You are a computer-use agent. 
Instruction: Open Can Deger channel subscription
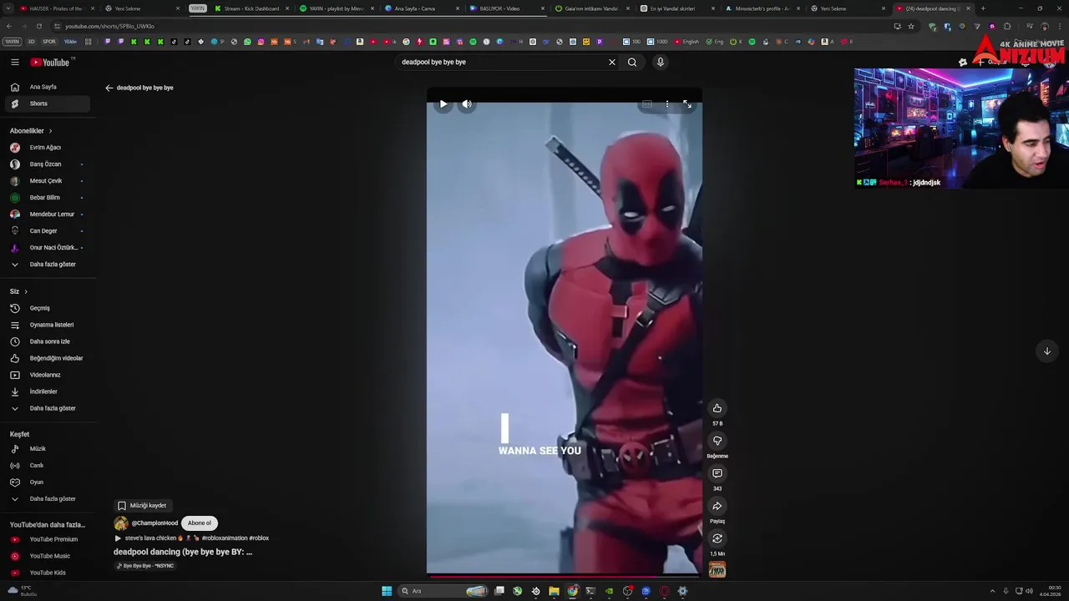click(x=47, y=231)
